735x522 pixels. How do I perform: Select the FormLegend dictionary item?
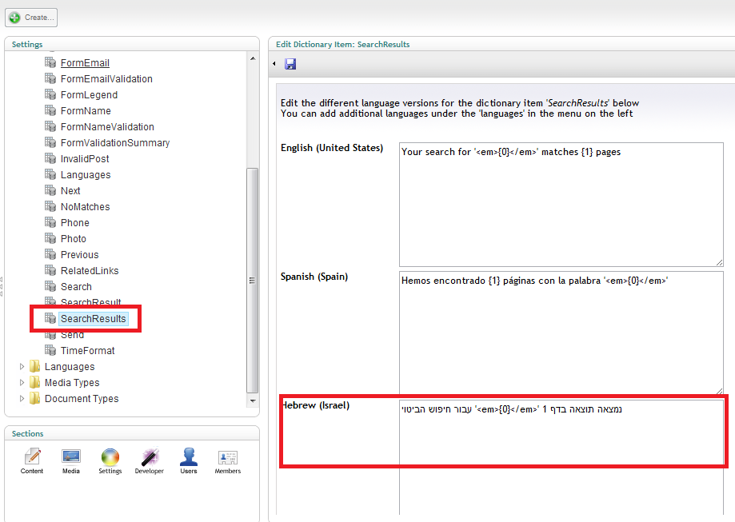[89, 94]
